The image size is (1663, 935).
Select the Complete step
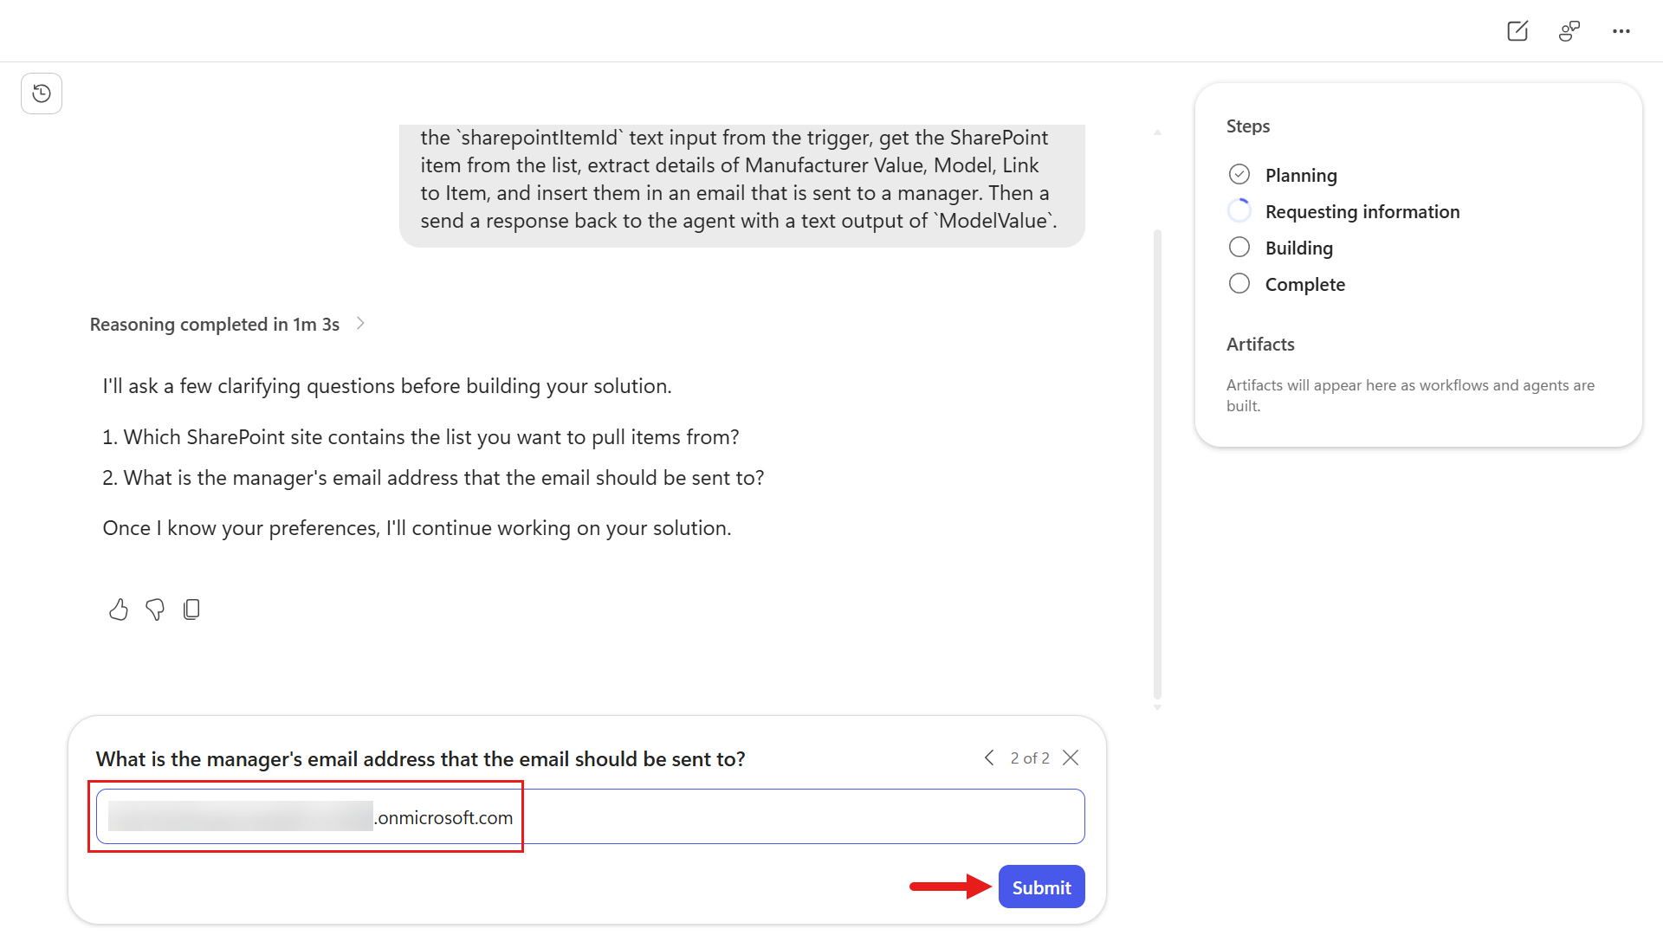pos(1287,284)
